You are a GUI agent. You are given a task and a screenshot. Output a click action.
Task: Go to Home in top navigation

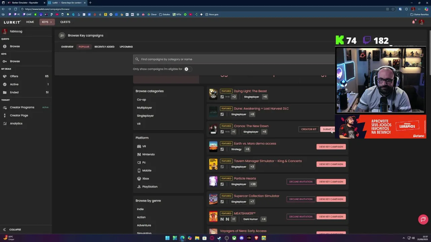tap(30, 22)
